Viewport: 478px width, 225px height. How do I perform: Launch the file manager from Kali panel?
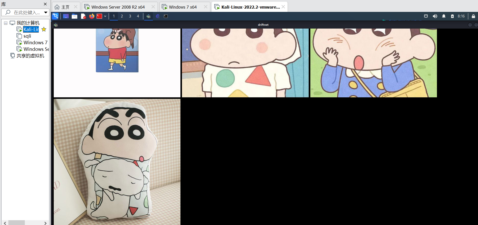[x=75, y=16]
